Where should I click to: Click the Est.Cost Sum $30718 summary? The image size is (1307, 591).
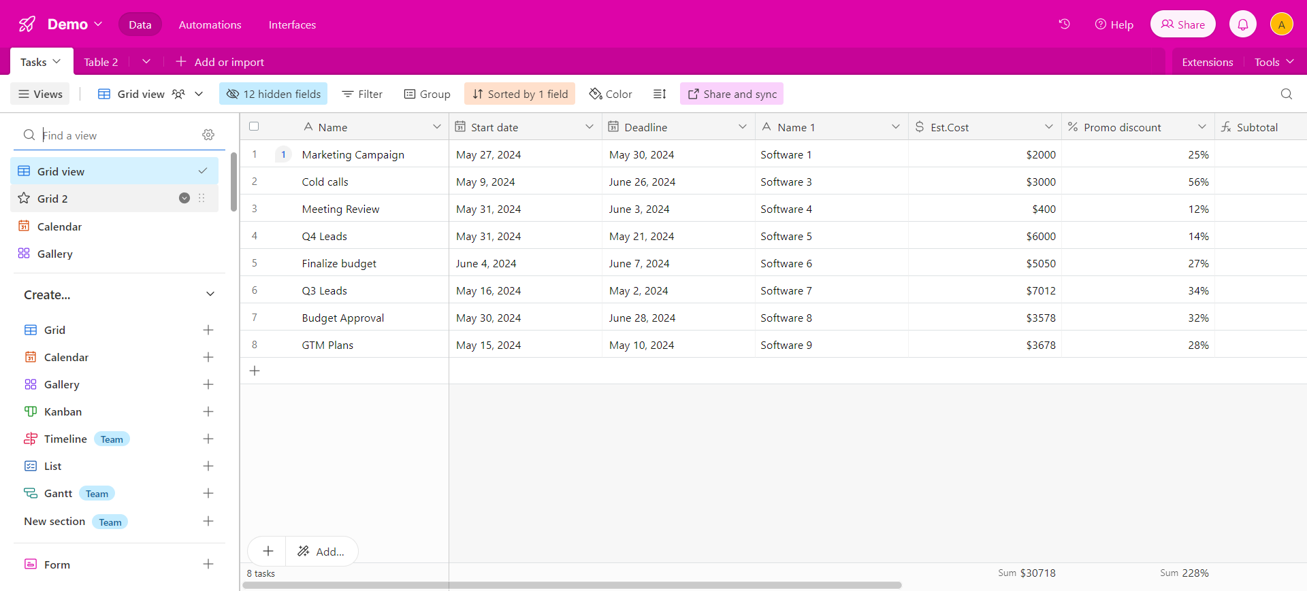[1027, 573]
